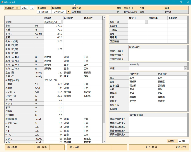The image size is (191, 152).
Task: Click the 回 field showing 2
Action: [x=32, y=8]
